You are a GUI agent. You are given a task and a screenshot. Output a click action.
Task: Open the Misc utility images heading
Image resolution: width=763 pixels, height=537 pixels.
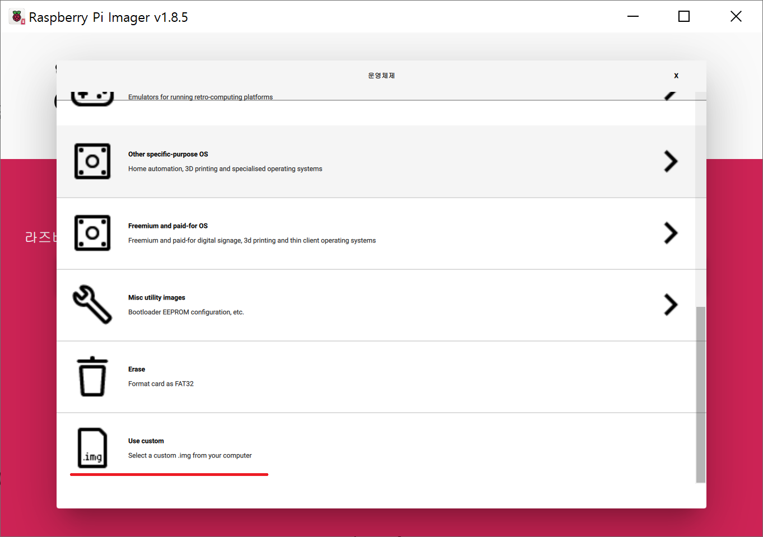(157, 297)
